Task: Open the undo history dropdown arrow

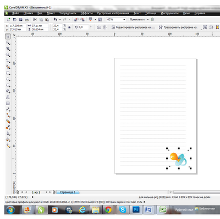Action: (x=60, y=19)
